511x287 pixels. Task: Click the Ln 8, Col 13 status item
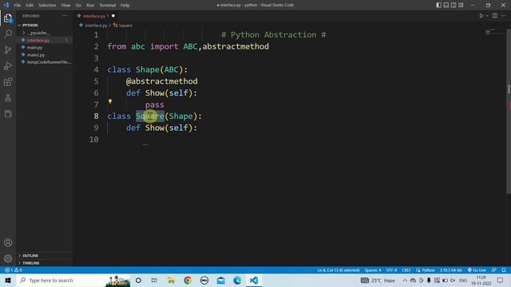tap(339, 270)
